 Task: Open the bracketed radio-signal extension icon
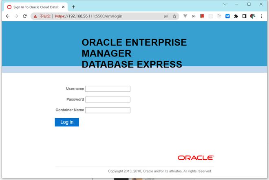pyautogui.click(x=194, y=16)
